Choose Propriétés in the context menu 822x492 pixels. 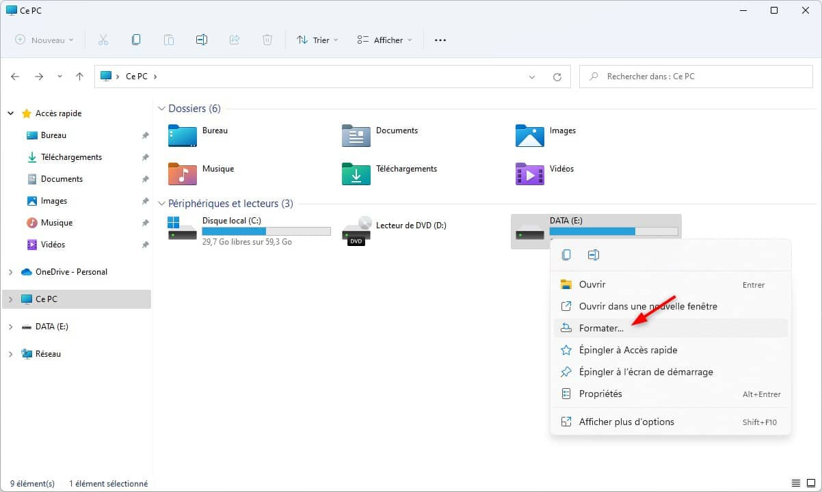(x=670, y=394)
